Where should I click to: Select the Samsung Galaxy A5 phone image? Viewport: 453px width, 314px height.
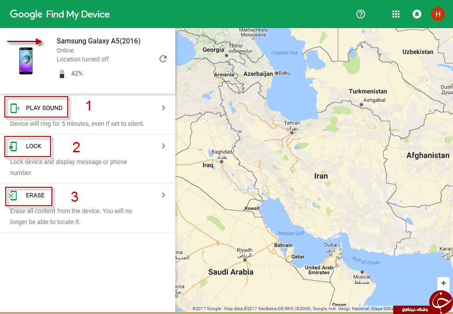26,61
